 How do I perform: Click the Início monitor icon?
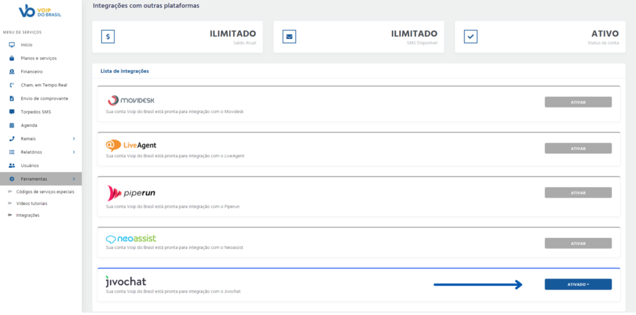coord(12,45)
